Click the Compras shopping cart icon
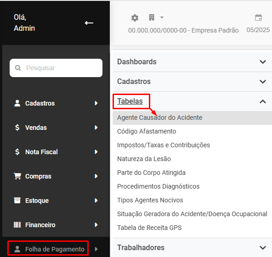 (x=17, y=176)
